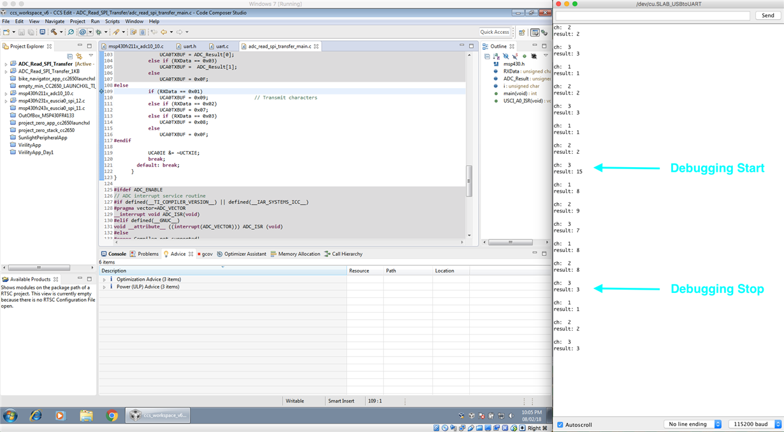Screen dimensions: 784x432
Task: Click Collapse All in Project Explorer
Action: (x=70, y=56)
